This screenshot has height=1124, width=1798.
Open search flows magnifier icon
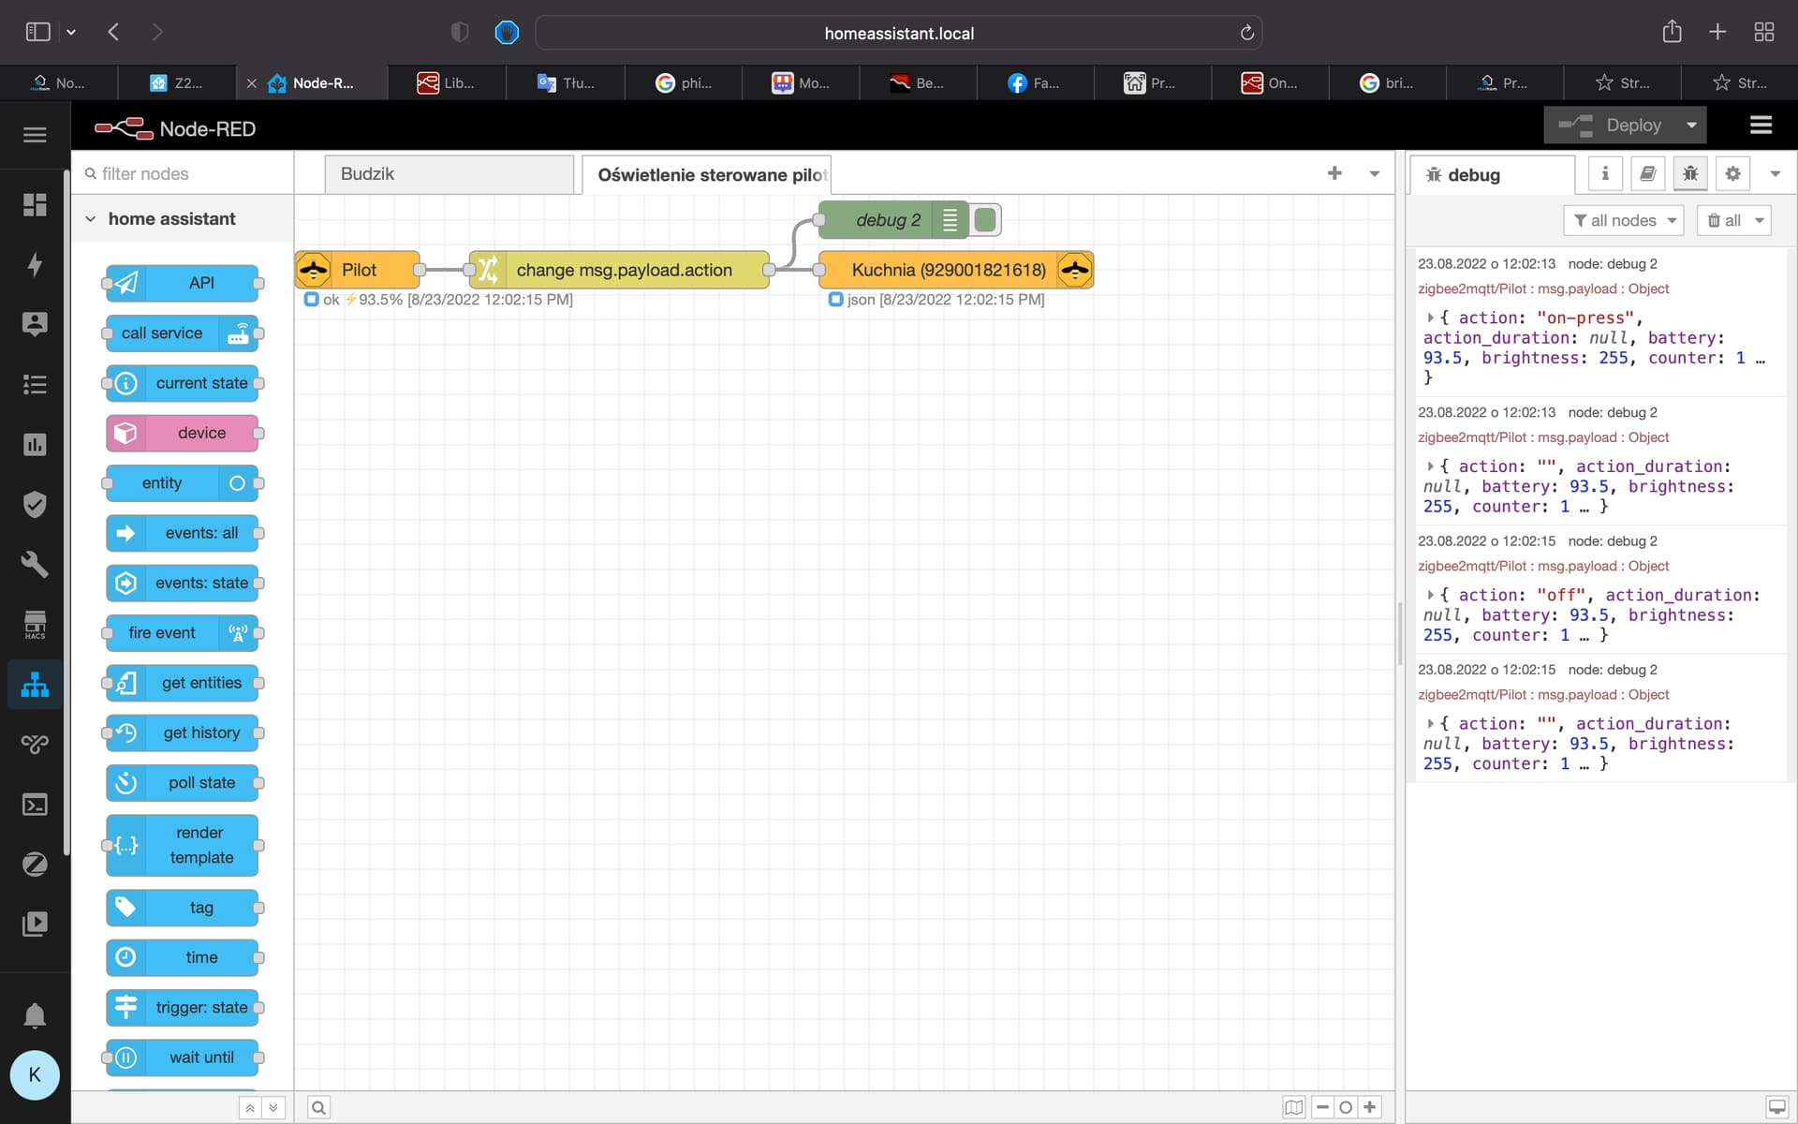point(318,1107)
